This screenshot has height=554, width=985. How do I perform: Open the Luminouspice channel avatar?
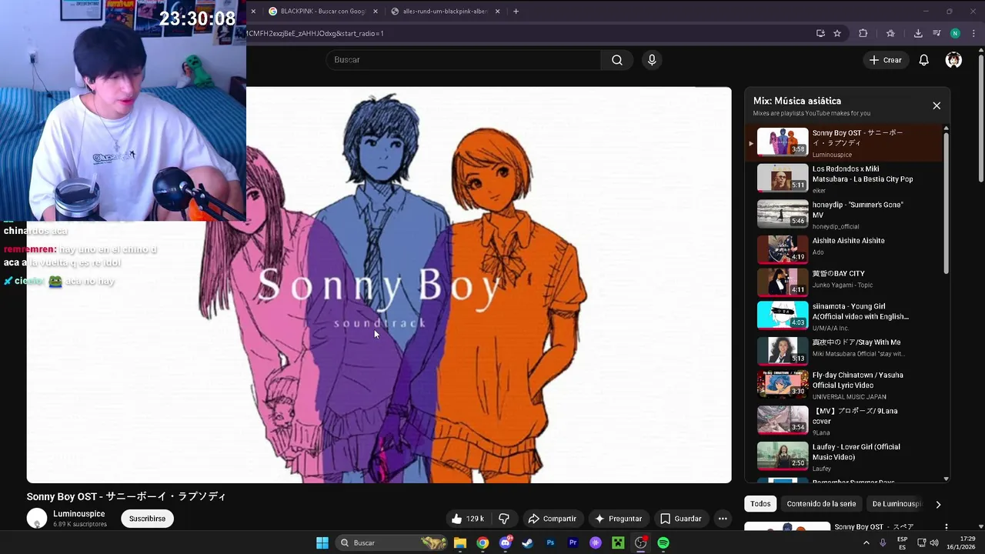click(37, 519)
